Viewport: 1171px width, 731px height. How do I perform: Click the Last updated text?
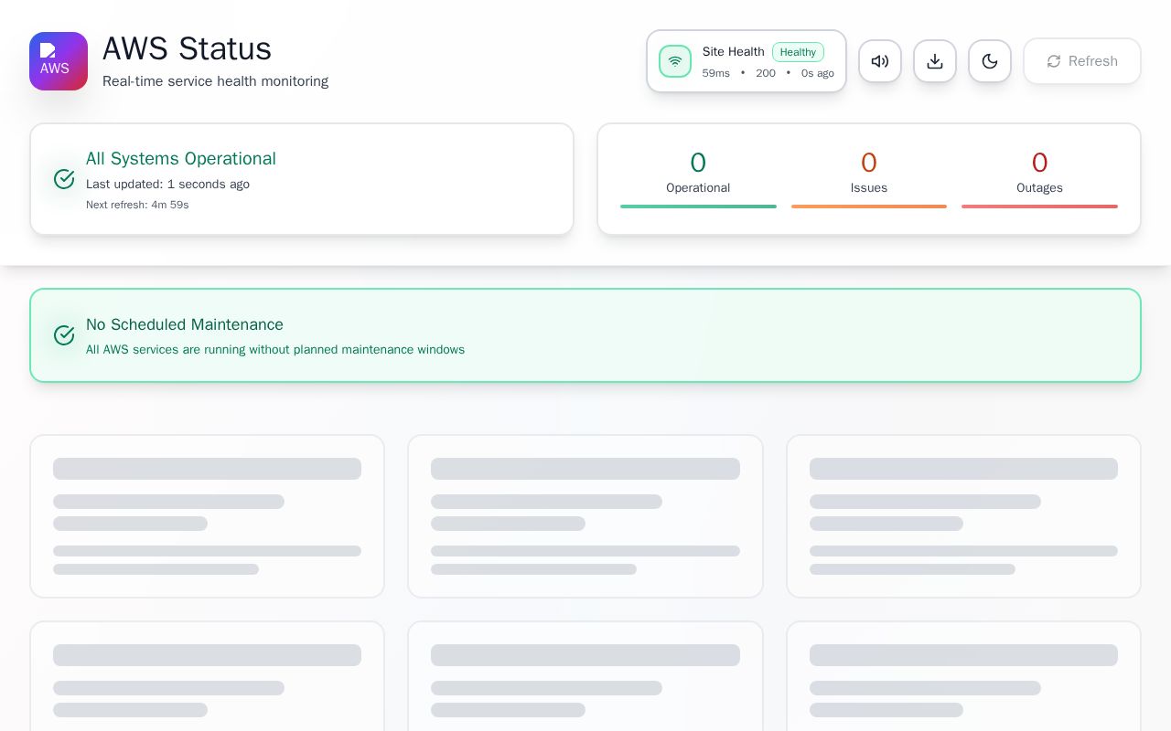pos(167,184)
